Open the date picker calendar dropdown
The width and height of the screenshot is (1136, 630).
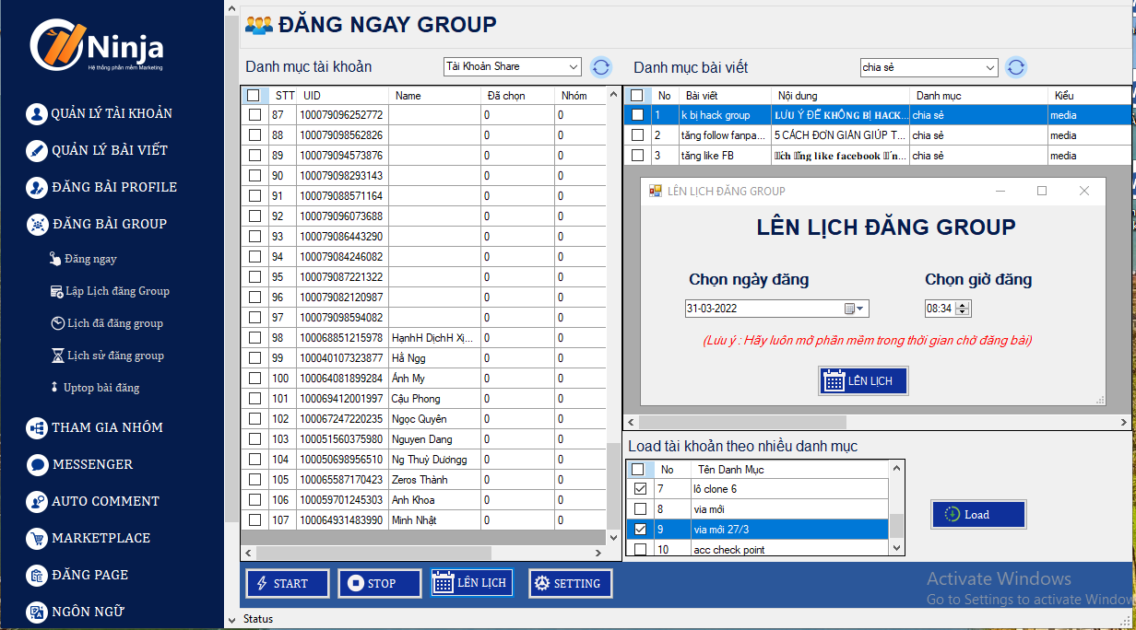(x=859, y=309)
